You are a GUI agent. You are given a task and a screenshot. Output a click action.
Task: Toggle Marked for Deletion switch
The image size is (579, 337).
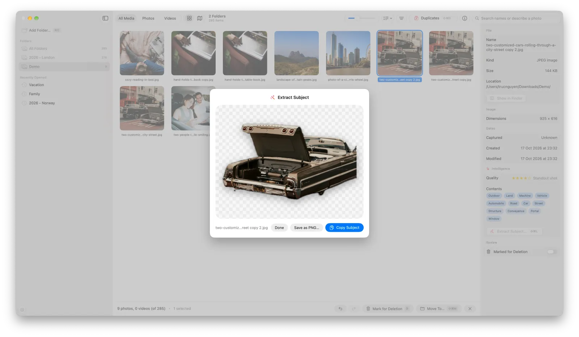[x=551, y=252]
